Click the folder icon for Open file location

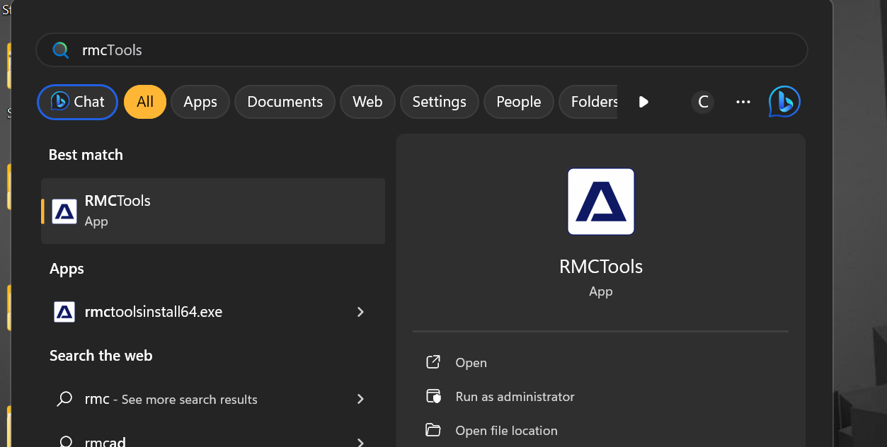(x=433, y=430)
